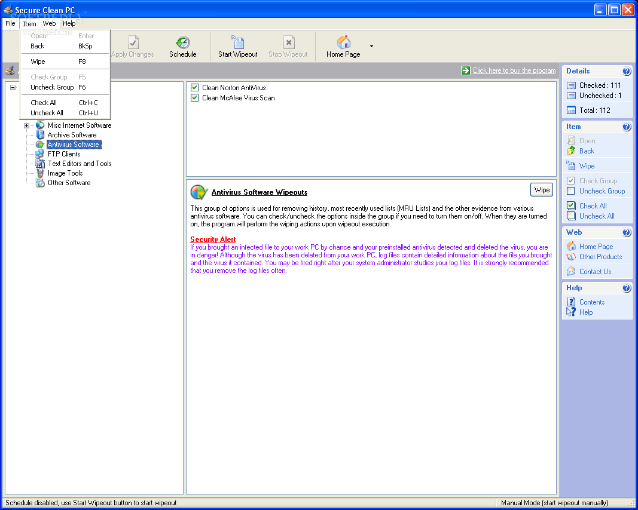Viewport: 638px width, 510px height.
Task: Click the Stop Wipeout toolbar icon
Action: click(288, 42)
